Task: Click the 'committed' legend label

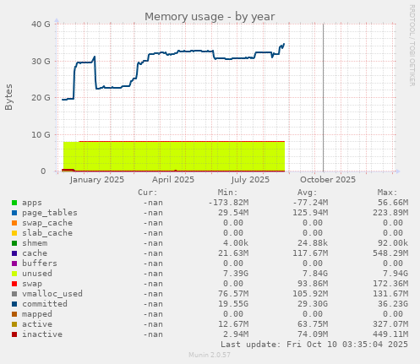Action: (x=45, y=304)
